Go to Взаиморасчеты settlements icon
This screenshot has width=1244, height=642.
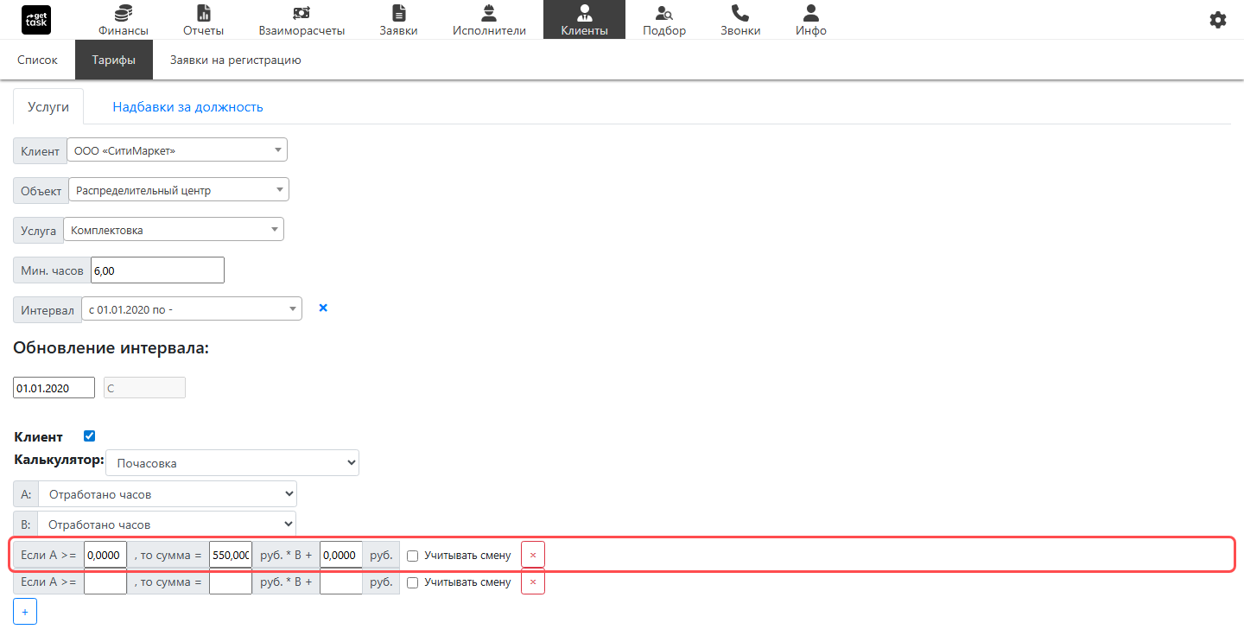(x=301, y=13)
